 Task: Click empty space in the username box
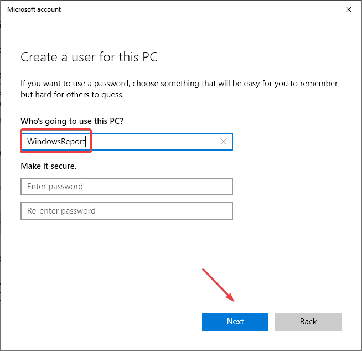pyautogui.click(x=155, y=142)
